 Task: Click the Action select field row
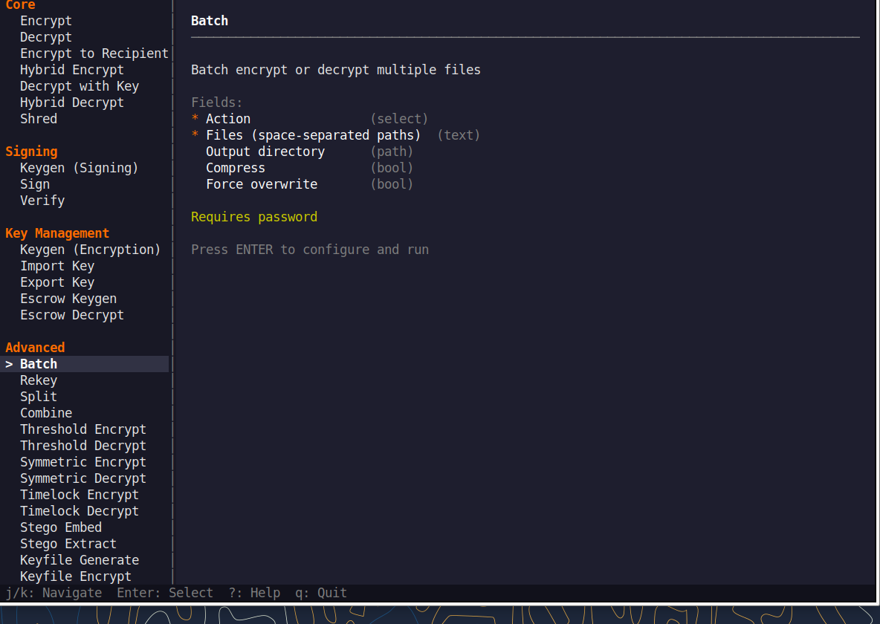[310, 118]
